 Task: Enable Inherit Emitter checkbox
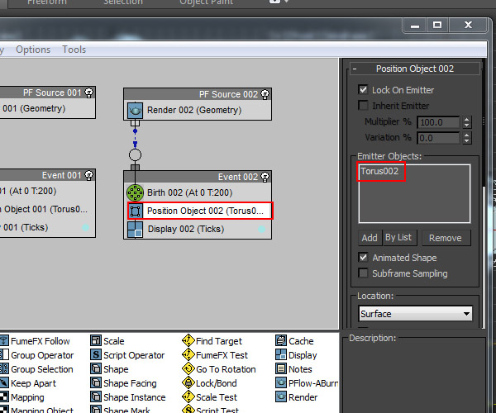363,105
